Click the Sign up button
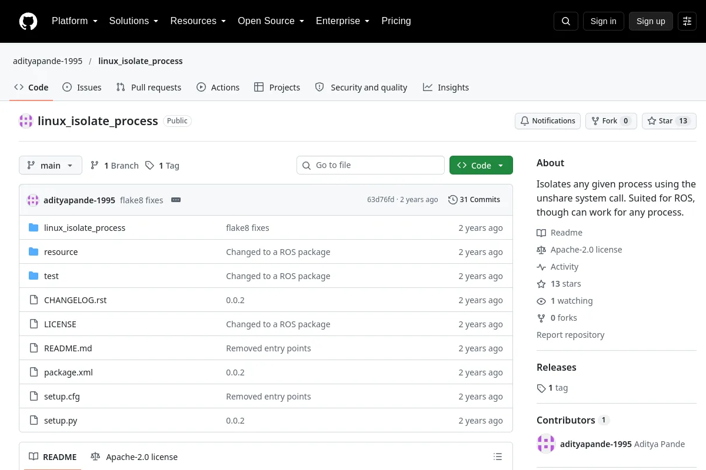The height and width of the screenshot is (470, 706). click(651, 21)
